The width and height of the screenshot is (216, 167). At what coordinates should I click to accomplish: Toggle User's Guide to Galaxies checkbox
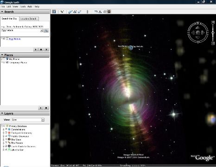(6, 146)
